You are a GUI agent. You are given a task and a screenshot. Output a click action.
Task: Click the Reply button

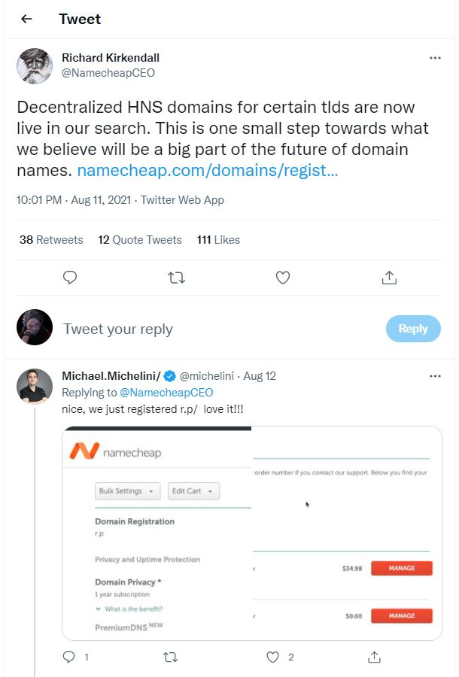pyautogui.click(x=412, y=328)
